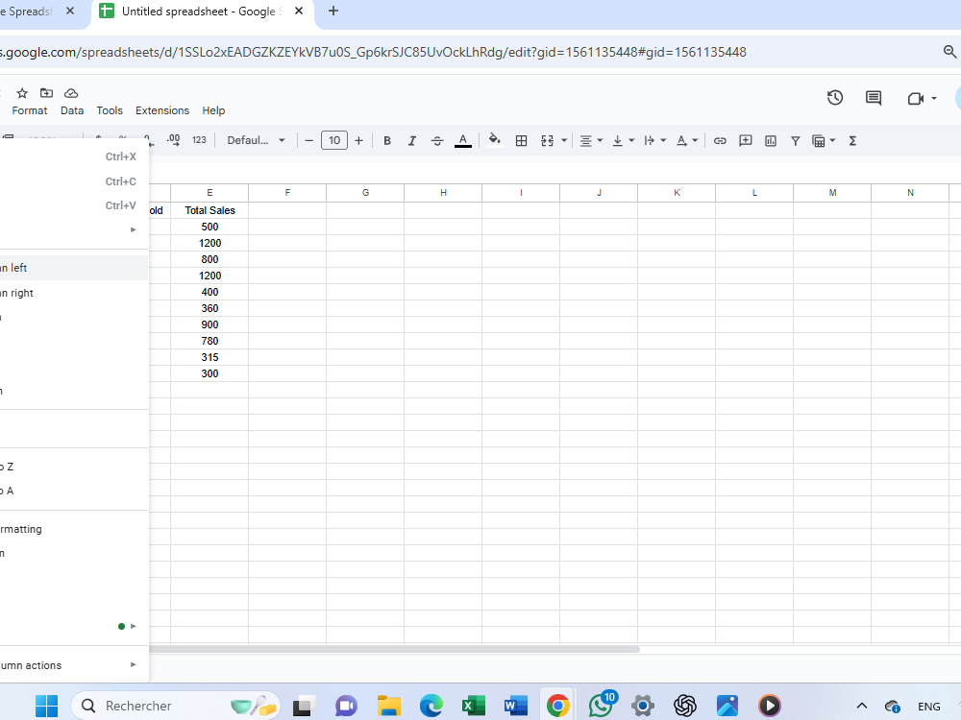
Task: Decrease font size with minus button
Action: pos(308,141)
